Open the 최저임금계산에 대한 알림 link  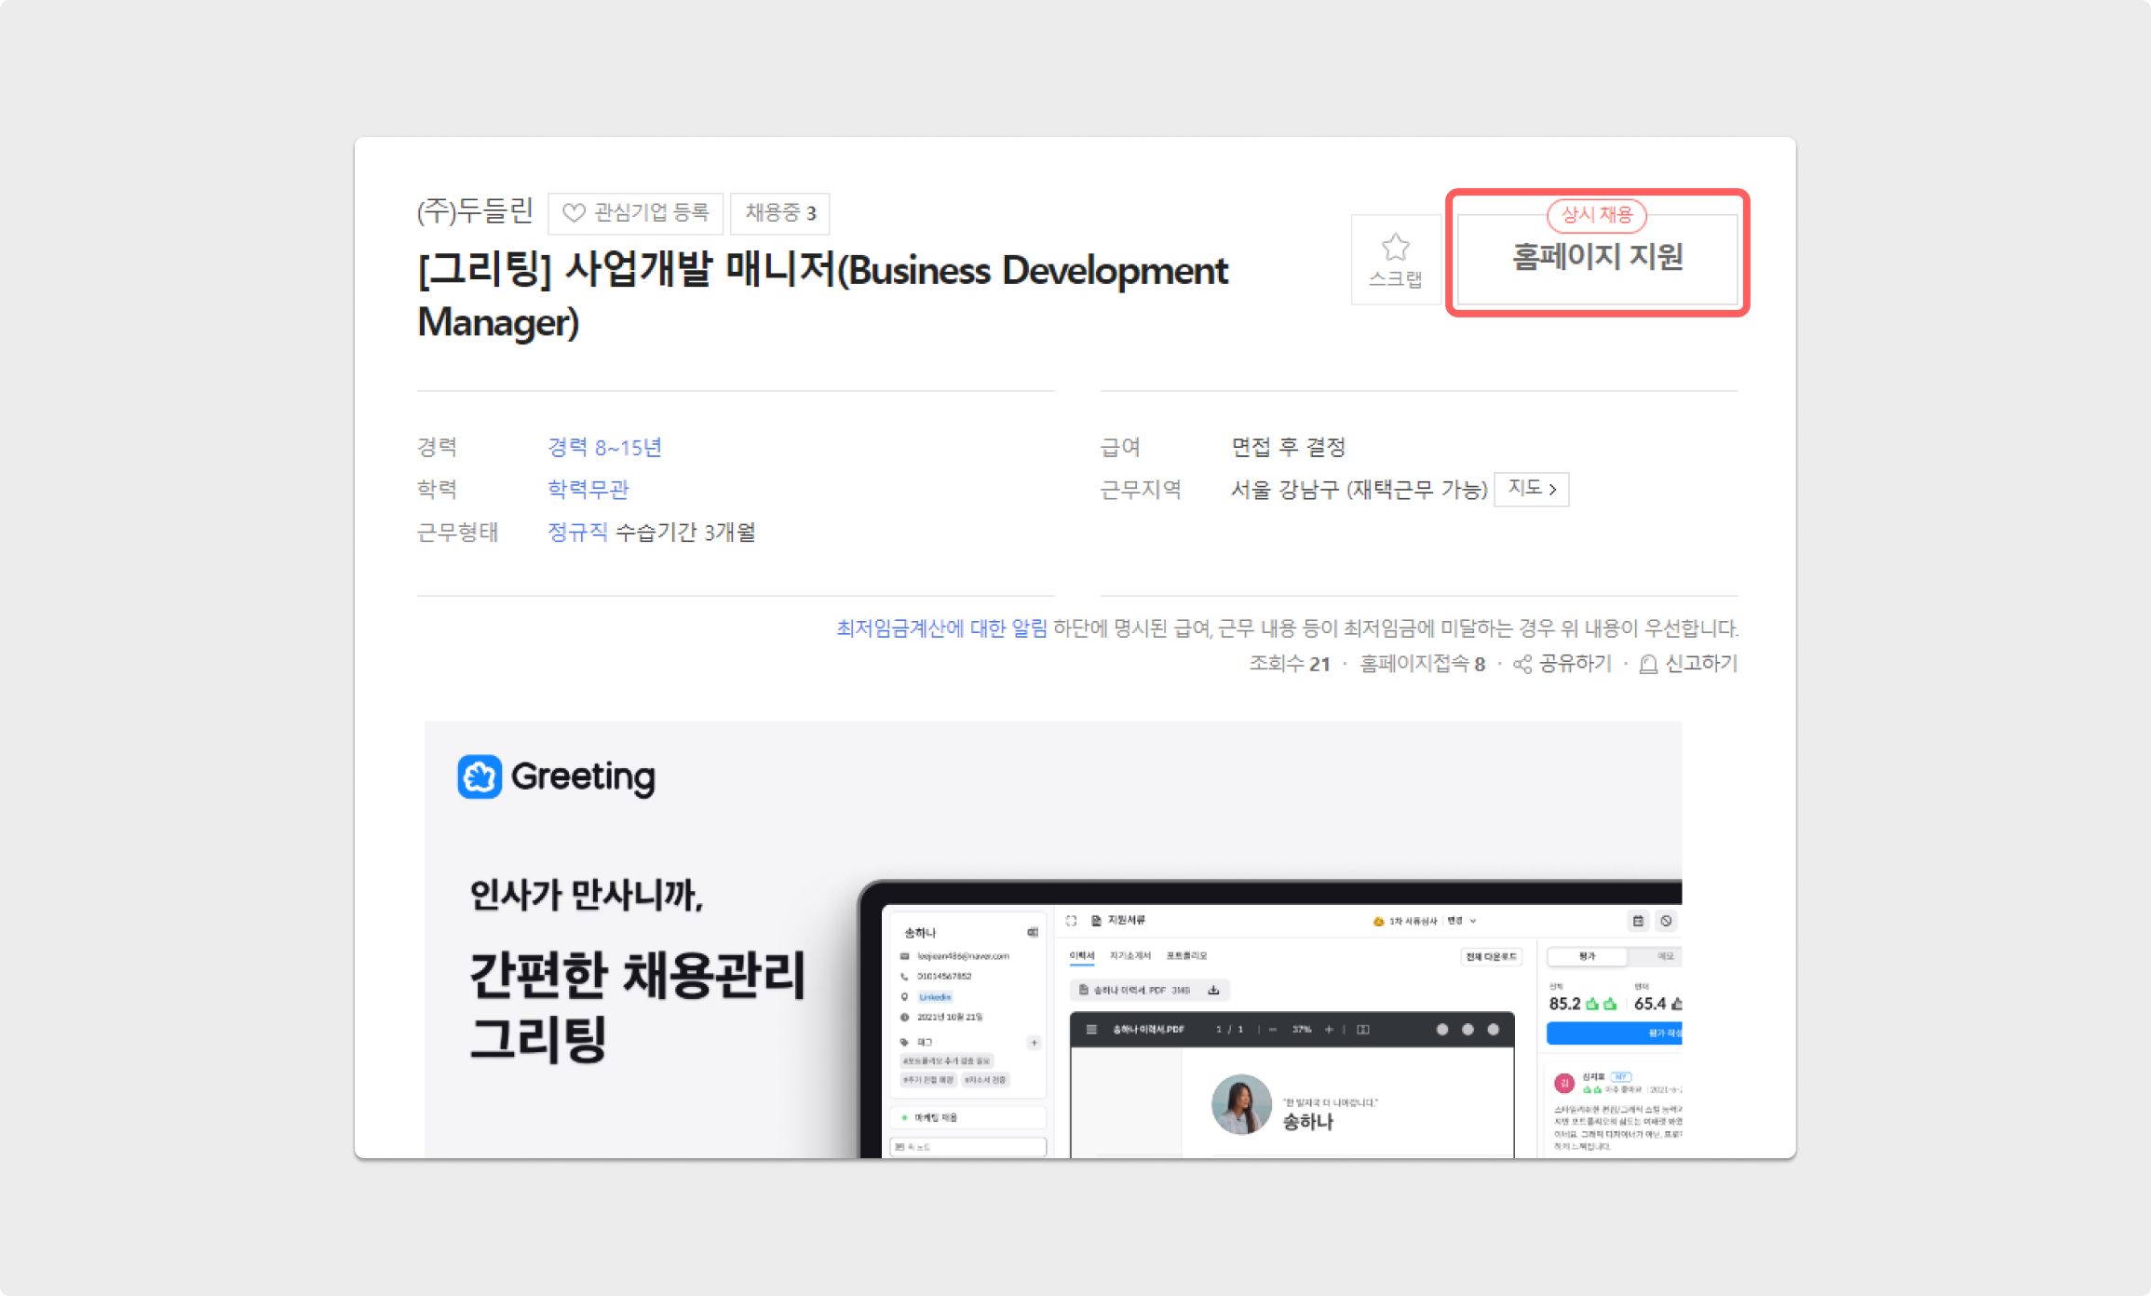click(940, 628)
